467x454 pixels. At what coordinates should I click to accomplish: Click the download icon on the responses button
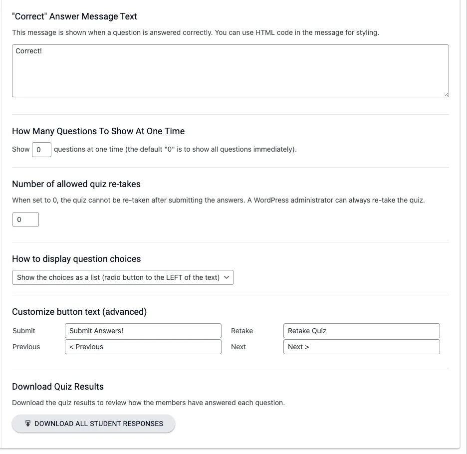(28, 424)
